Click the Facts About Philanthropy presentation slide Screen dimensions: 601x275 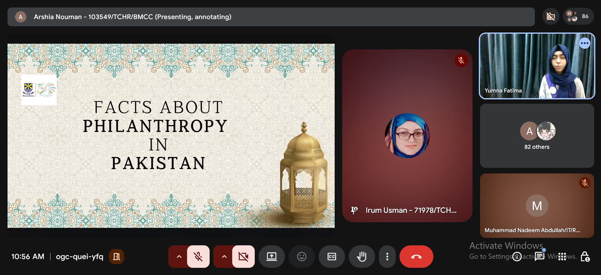point(171,136)
